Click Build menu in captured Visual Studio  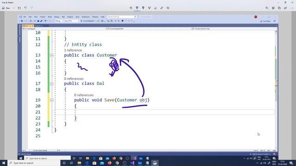coord(50,17)
